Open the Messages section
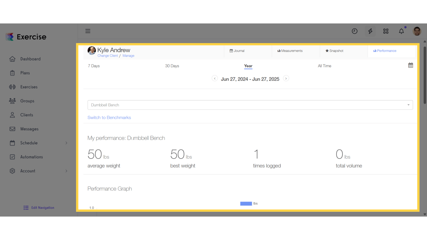Image resolution: width=427 pixels, height=240 pixels. (29, 129)
